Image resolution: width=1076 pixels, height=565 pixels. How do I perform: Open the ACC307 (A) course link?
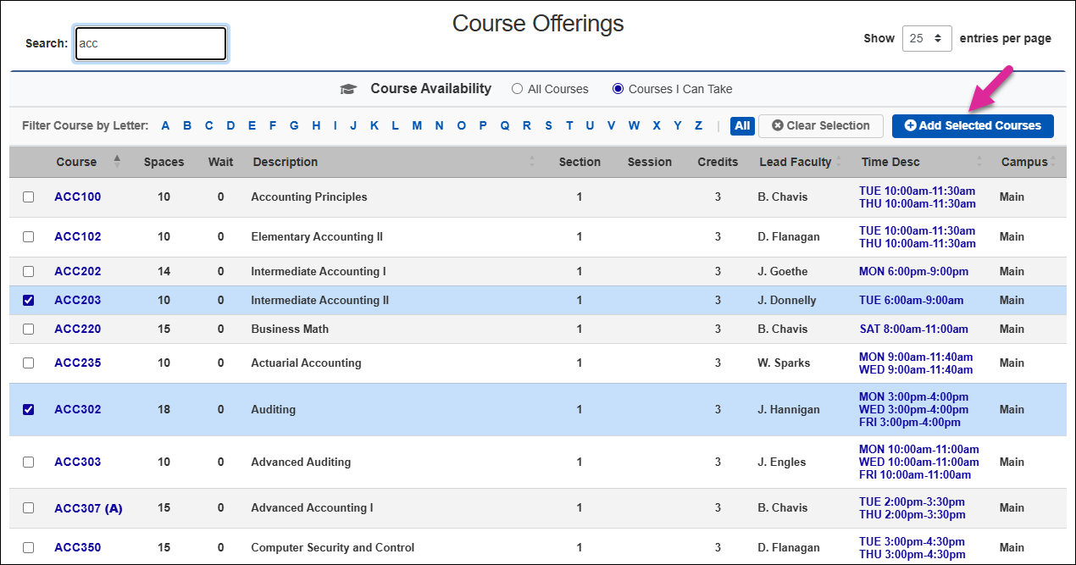89,508
